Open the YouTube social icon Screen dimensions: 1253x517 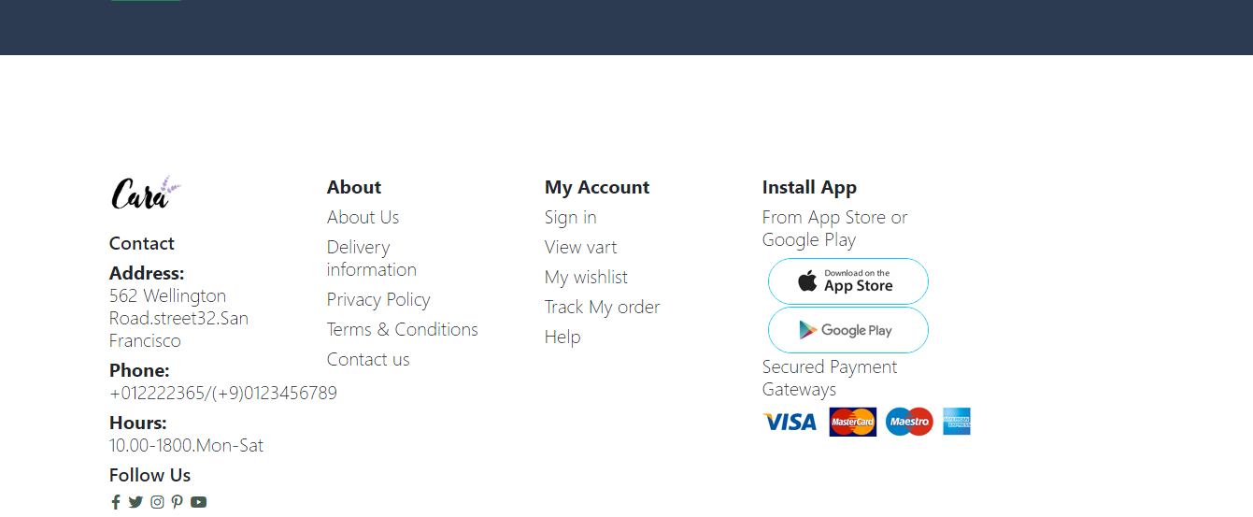198,502
